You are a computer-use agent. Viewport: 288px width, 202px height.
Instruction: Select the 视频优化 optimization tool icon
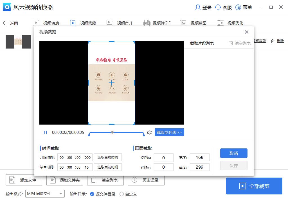click(x=220, y=22)
